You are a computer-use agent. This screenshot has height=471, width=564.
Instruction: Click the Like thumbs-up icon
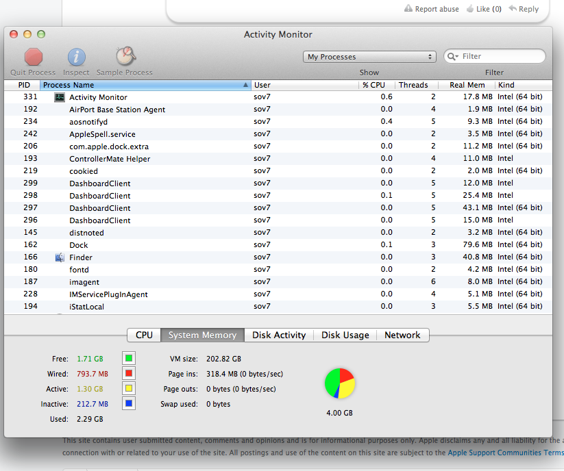[469, 9]
